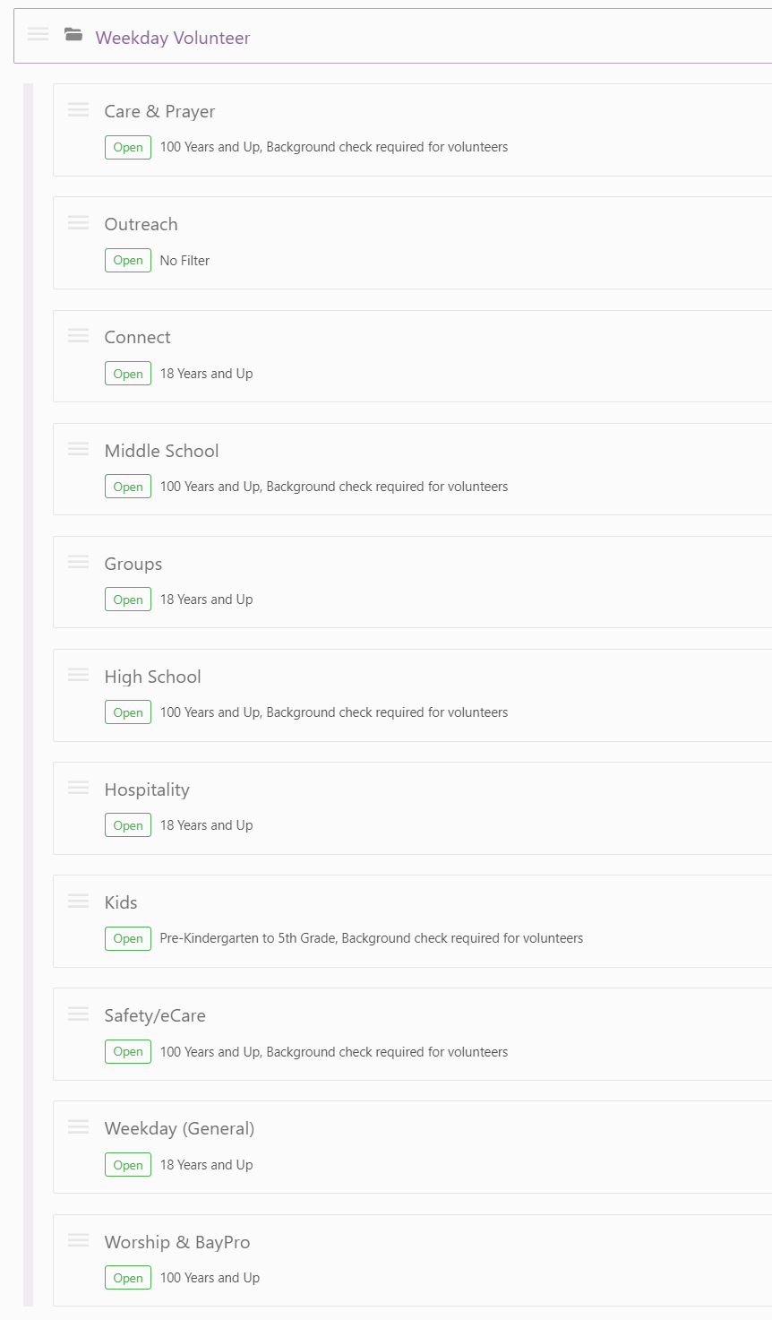
Task: Grab the Care & Prayer drag handle
Action: click(x=79, y=109)
